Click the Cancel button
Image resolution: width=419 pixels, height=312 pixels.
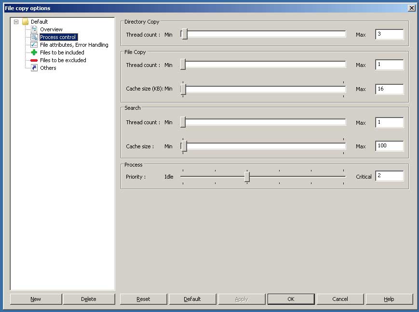point(340,299)
